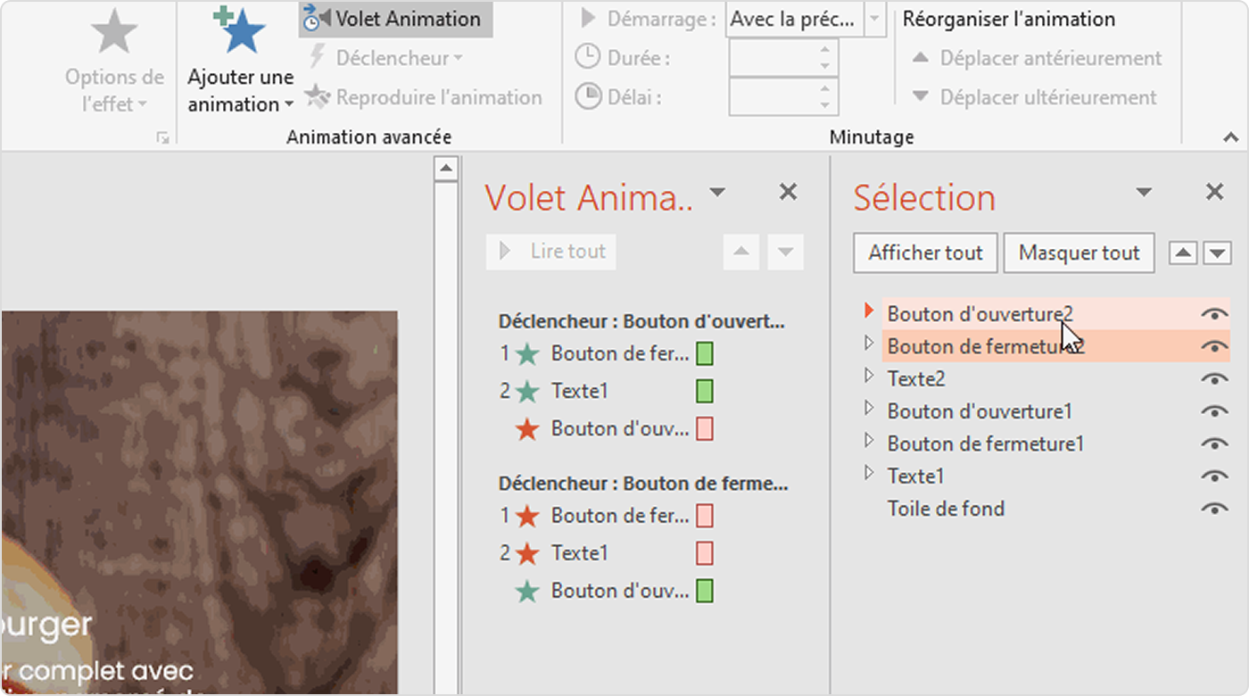Click the green timing bar for Bouton de fer...
Screen dimensions: 1249x696
(704, 354)
